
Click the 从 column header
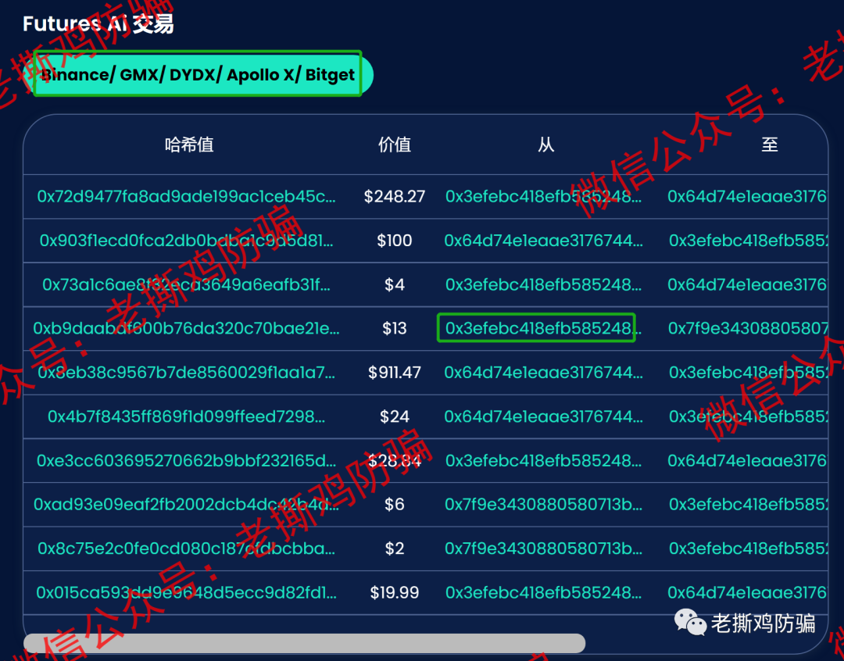[x=545, y=145]
